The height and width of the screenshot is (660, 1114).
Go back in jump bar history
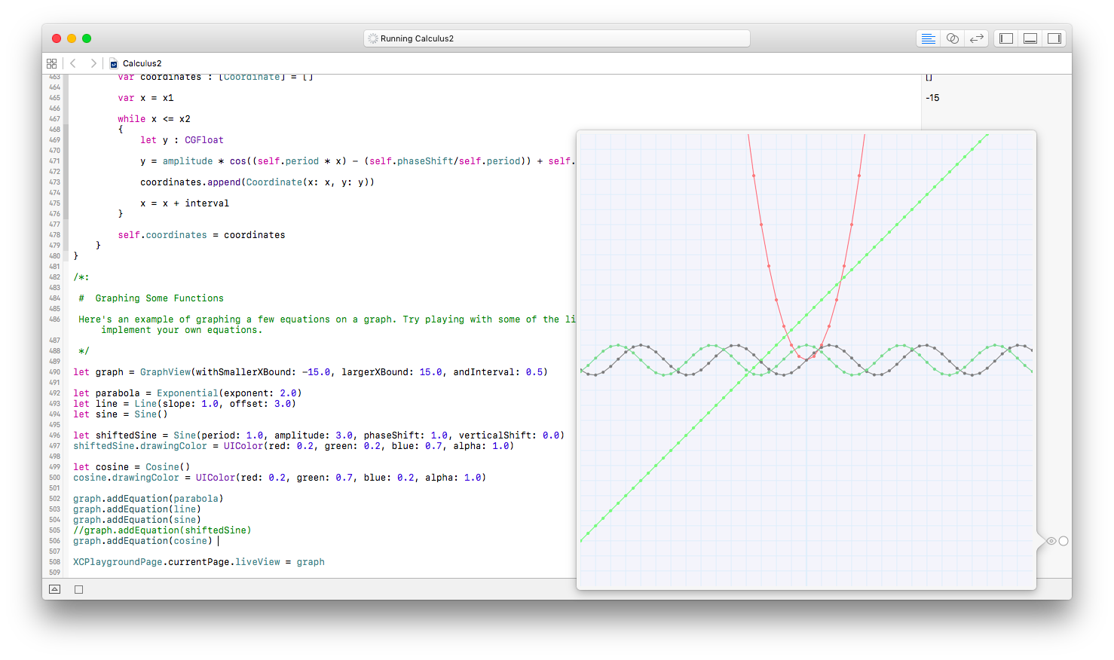pyautogui.click(x=73, y=63)
